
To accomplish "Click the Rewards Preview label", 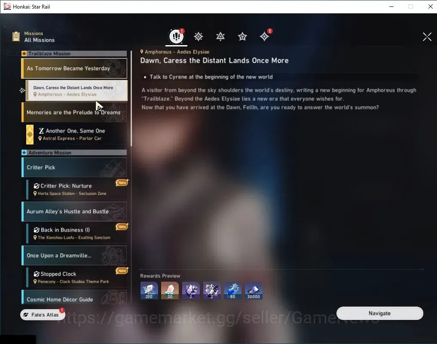I will click(160, 276).
